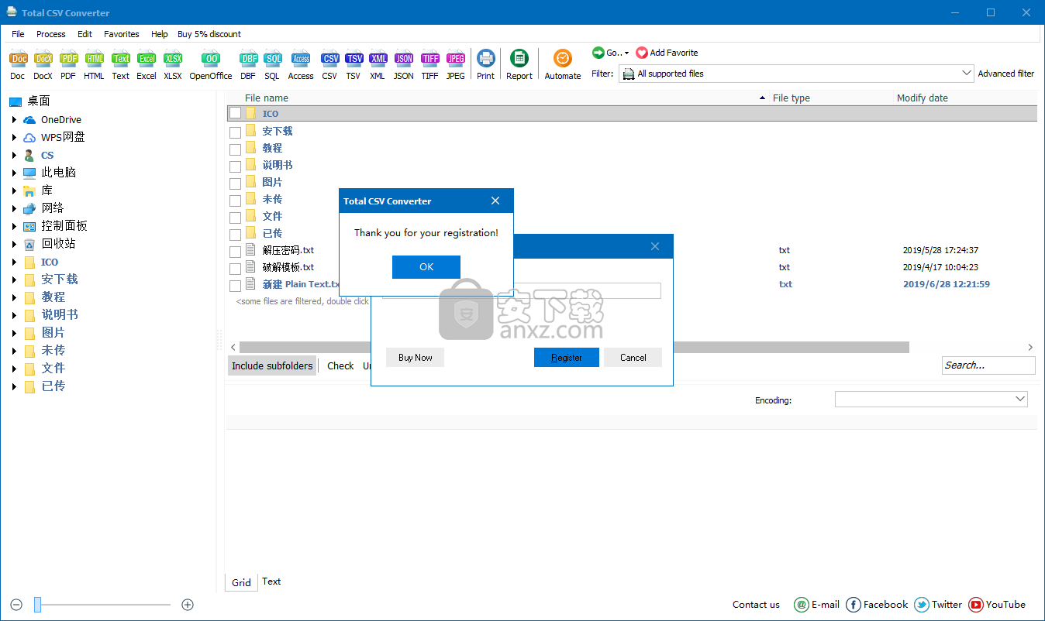Convert to Doc format icon
Viewport: 1045px width, 621px height.
19,59
